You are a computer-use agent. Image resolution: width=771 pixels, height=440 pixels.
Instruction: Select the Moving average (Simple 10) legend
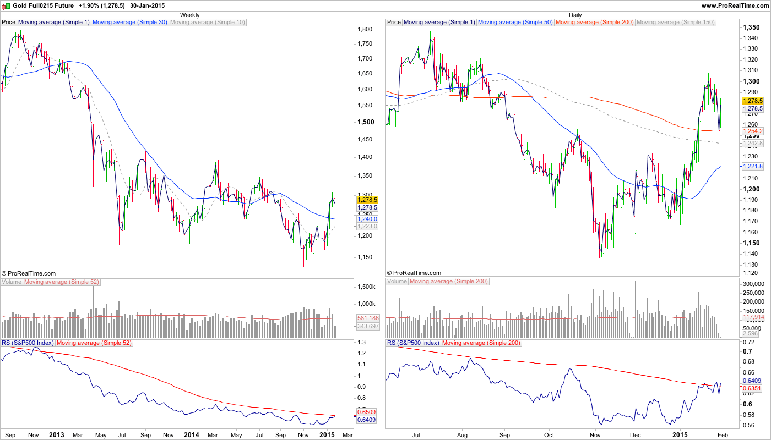[x=208, y=23]
